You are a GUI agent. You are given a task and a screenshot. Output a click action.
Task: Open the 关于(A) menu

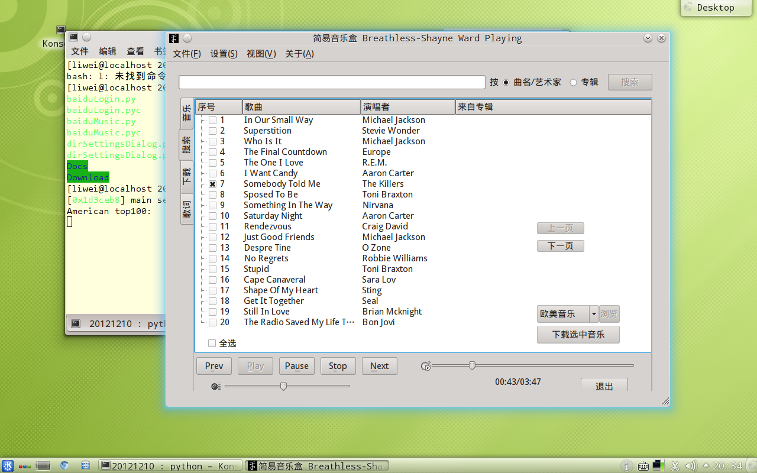pyautogui.click(x=299, y=54)
